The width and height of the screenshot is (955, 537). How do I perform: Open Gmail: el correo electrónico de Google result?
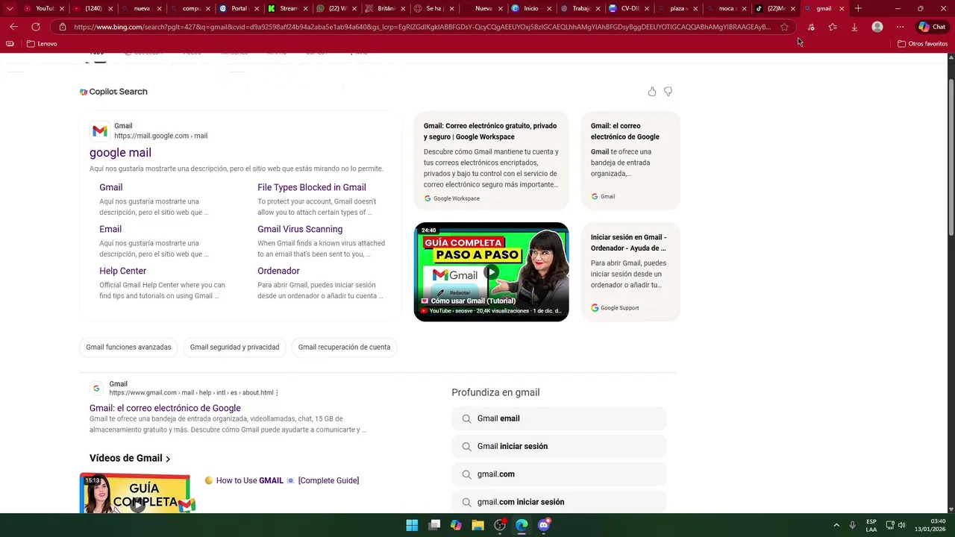[165, 408]
